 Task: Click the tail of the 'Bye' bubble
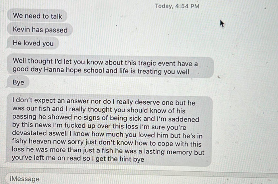click(8, 86)
